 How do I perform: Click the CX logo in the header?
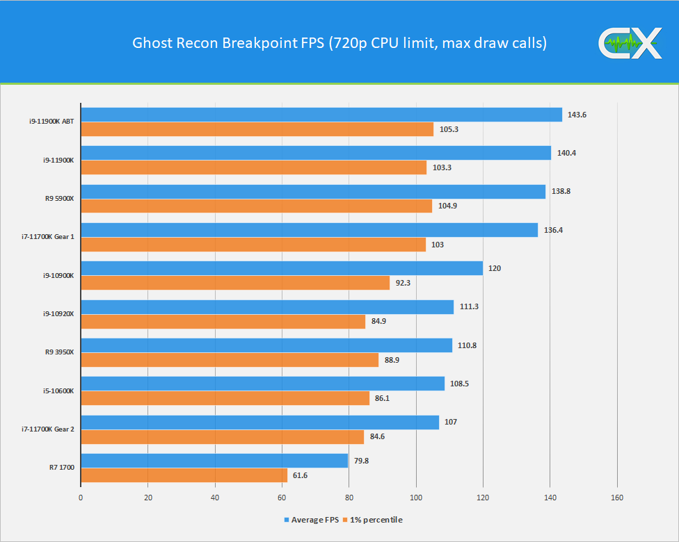(x=630, y=43)
